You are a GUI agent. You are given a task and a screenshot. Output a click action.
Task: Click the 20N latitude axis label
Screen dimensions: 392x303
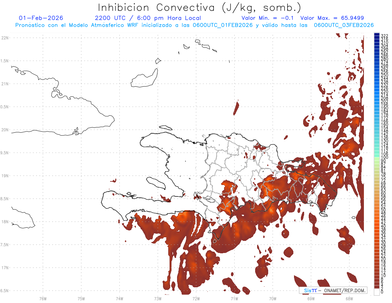coord(5,130)
